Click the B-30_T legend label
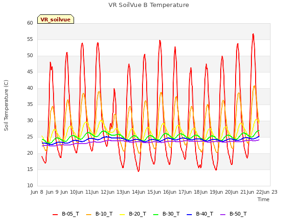 pyautogui.click(x=171, y=214)
